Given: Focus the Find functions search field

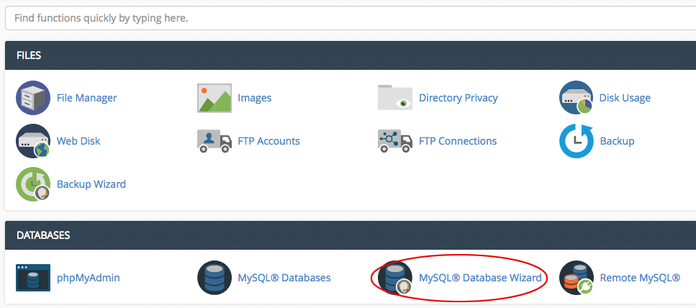Looking at the screenshot, I should click(x=351, y=19).
